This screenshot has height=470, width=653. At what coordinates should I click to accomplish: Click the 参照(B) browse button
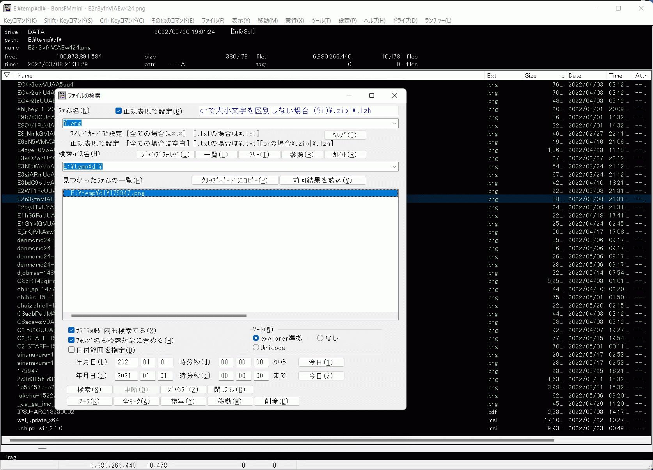point(302,155)
